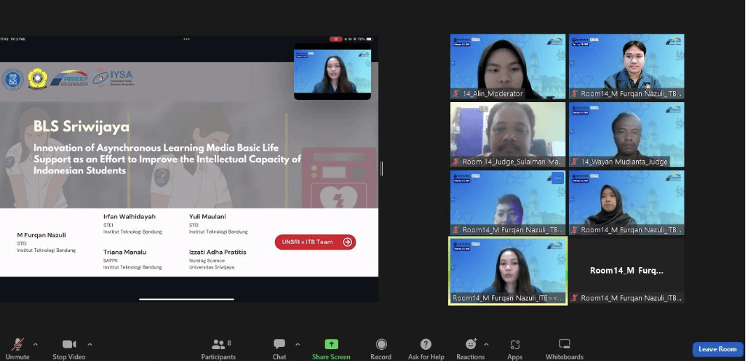Expand video options arrow beside Stop Video
The width and height of the screenshot is (746, 361).
90,344
